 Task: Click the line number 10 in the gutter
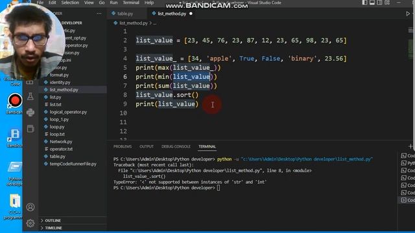(x=123, y=113)
